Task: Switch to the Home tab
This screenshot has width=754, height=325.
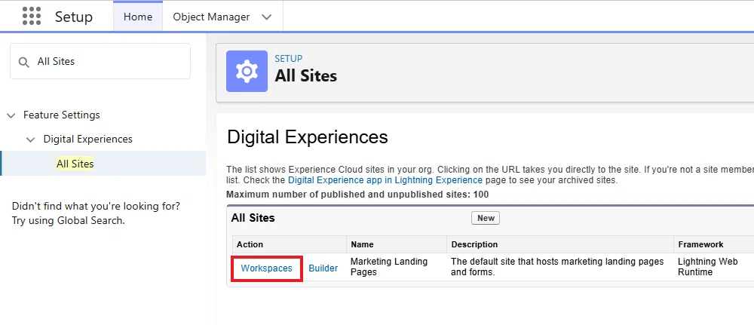Action: coord(138,17)
